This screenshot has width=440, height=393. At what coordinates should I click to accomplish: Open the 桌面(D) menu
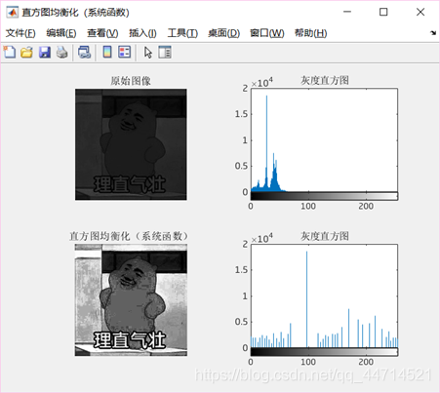tap(223, 33)
